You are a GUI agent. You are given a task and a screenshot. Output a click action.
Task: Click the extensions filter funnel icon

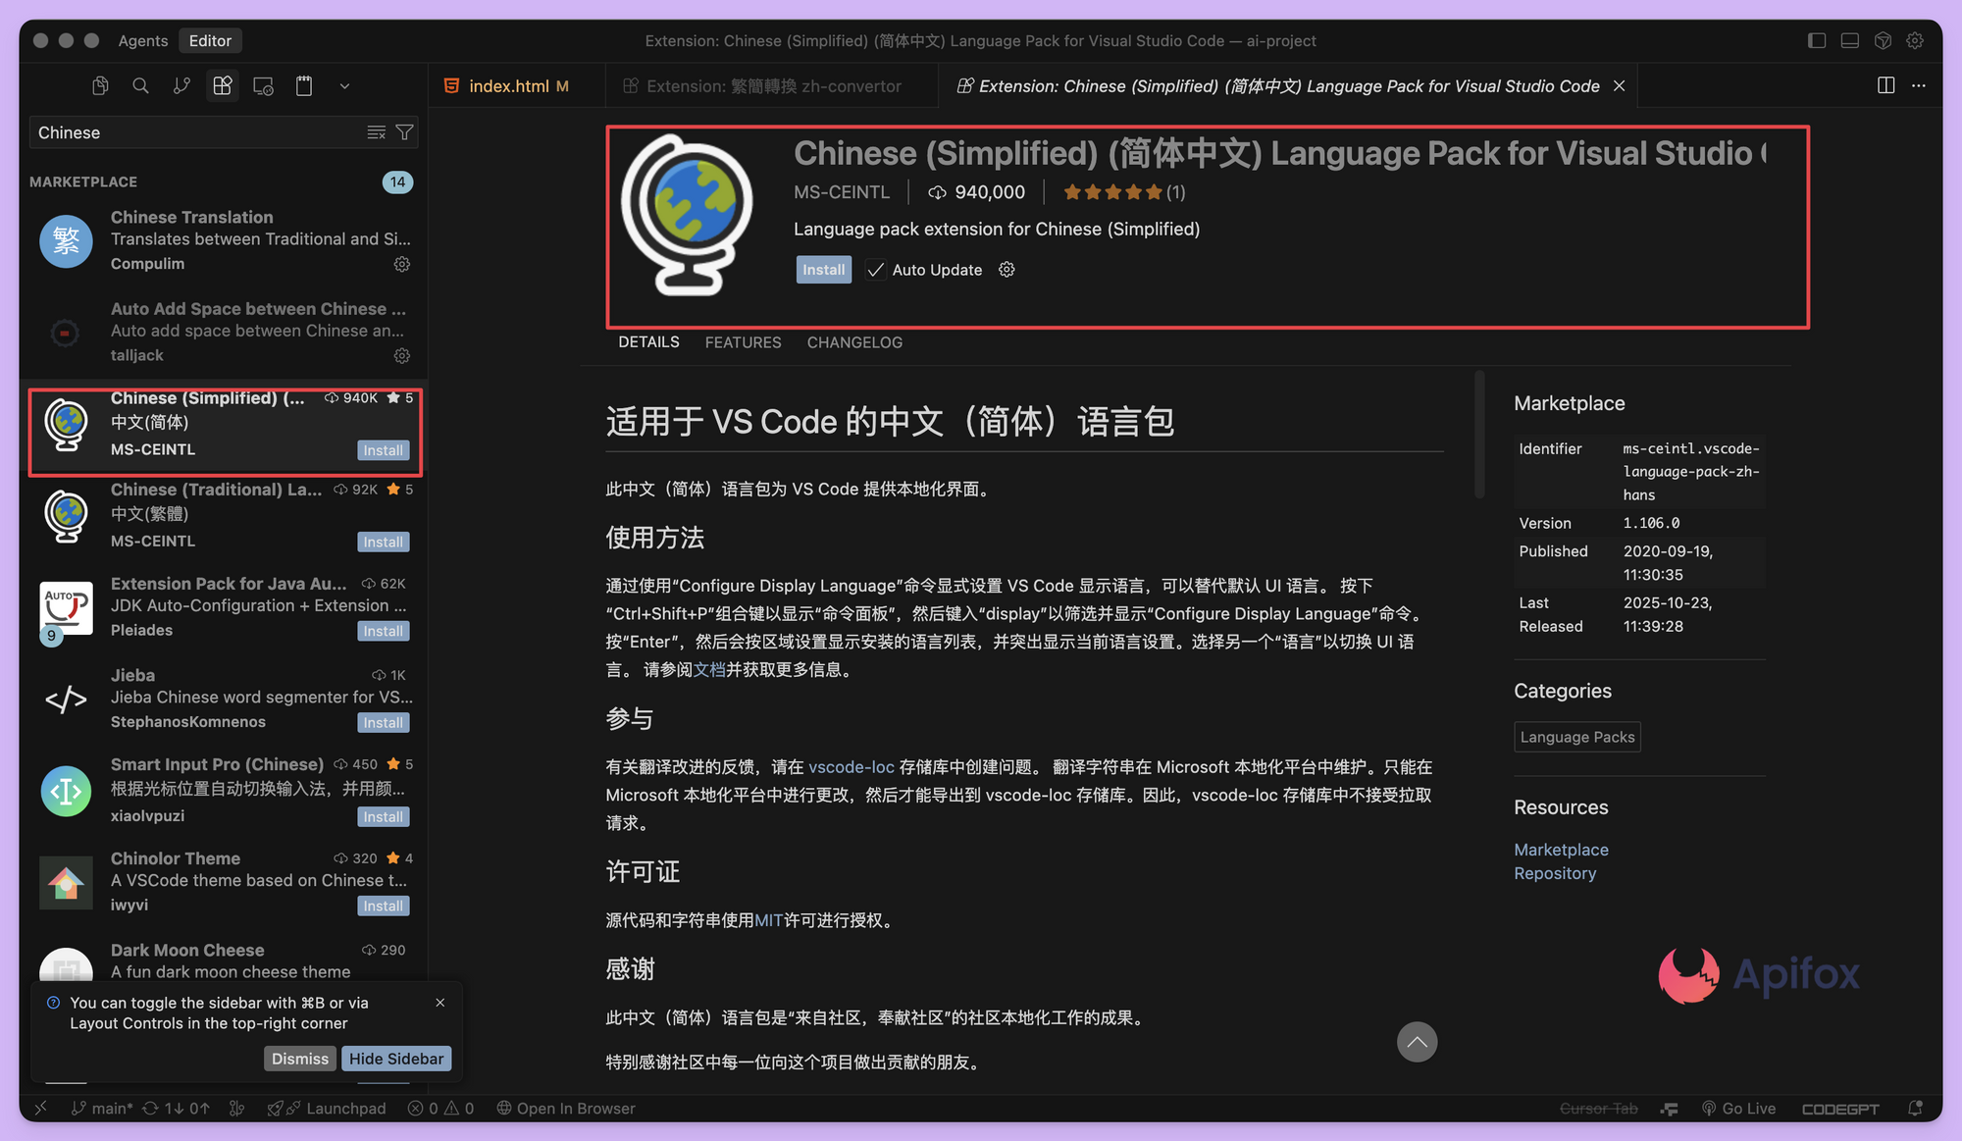[404, 132]
